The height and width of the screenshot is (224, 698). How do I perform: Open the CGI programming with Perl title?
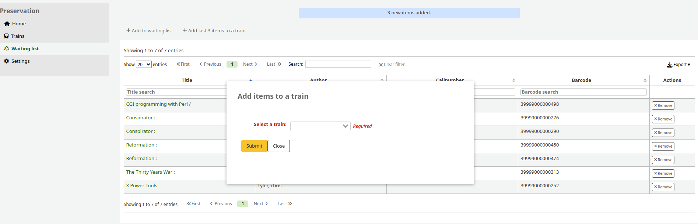click(158, 104)
